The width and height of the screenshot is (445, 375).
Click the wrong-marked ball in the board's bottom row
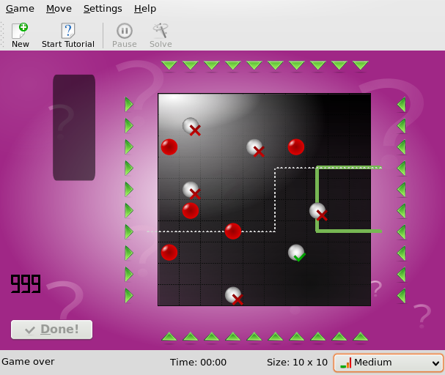click(233, 295)
